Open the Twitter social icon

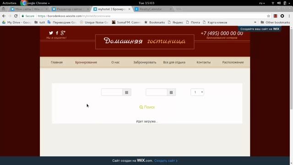(51, 33)
